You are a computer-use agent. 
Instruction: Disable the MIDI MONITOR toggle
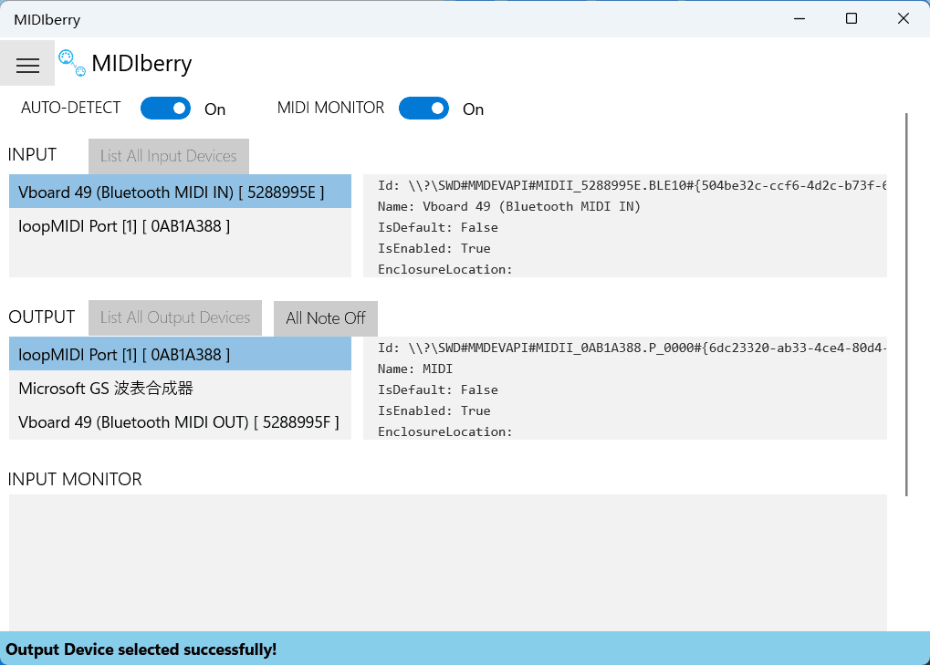(x=423, y=109)
